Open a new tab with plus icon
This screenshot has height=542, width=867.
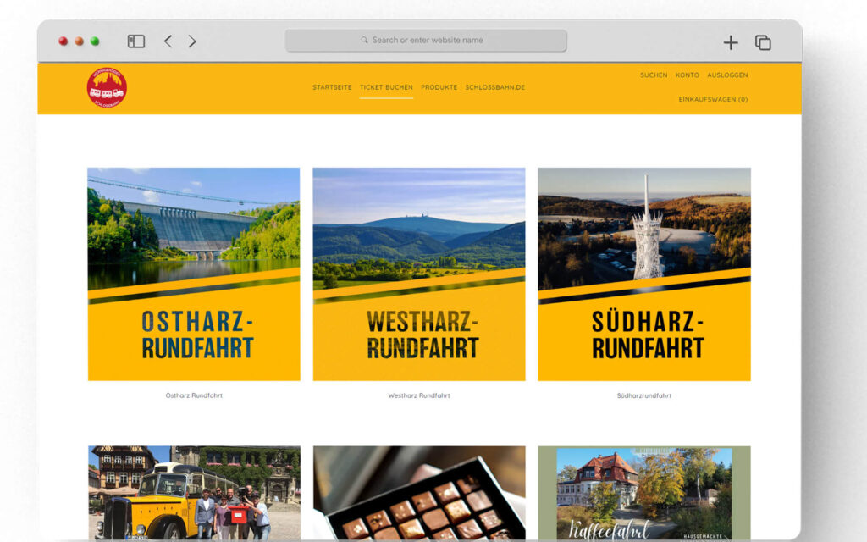731,42
